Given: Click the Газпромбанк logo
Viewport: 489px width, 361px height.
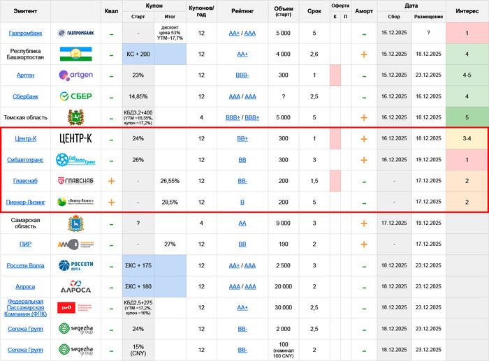Looking at the screenshot, I should (x=75, y=33).
